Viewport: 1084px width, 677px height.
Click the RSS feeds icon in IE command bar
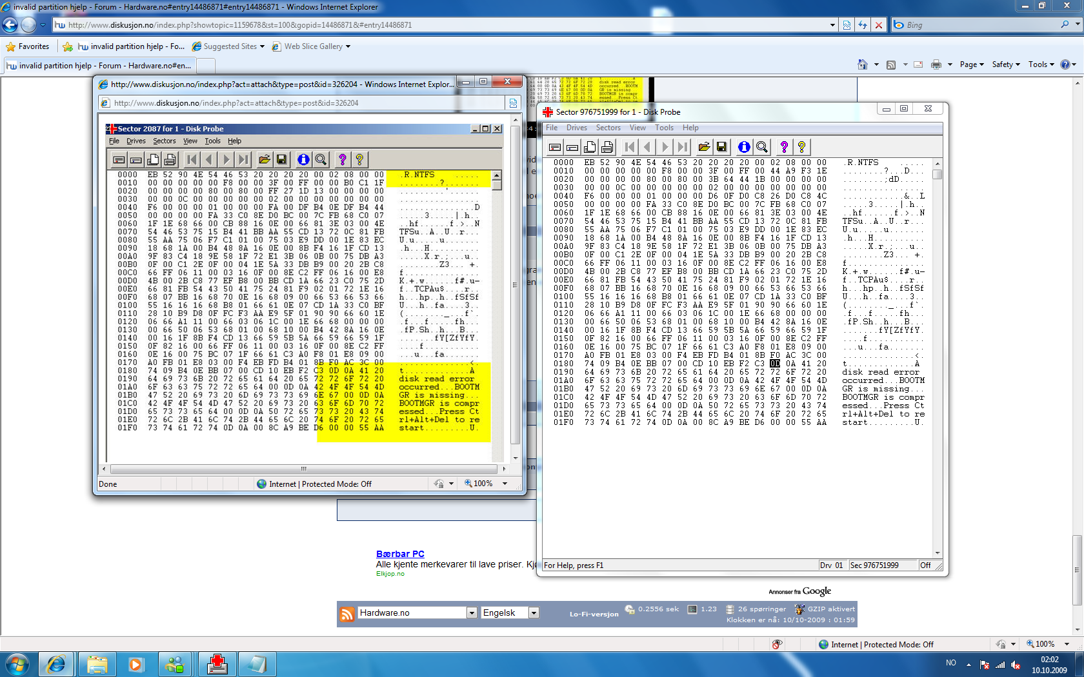[x=891, y=64]
